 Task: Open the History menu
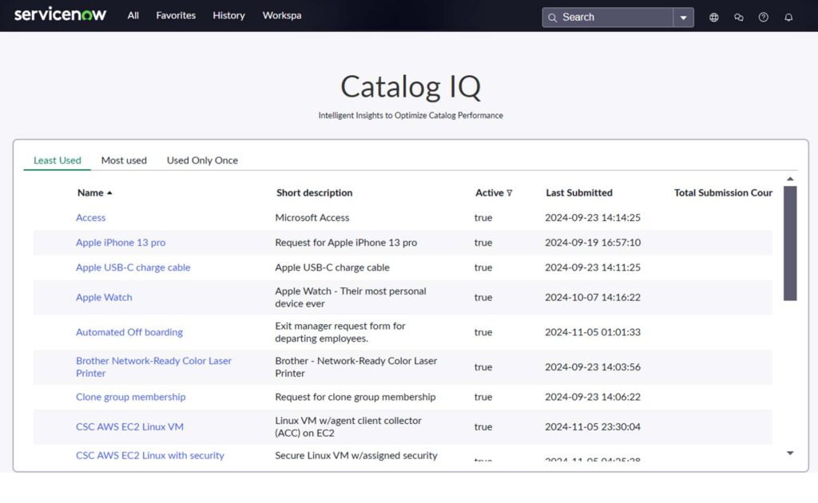[228, 16]
